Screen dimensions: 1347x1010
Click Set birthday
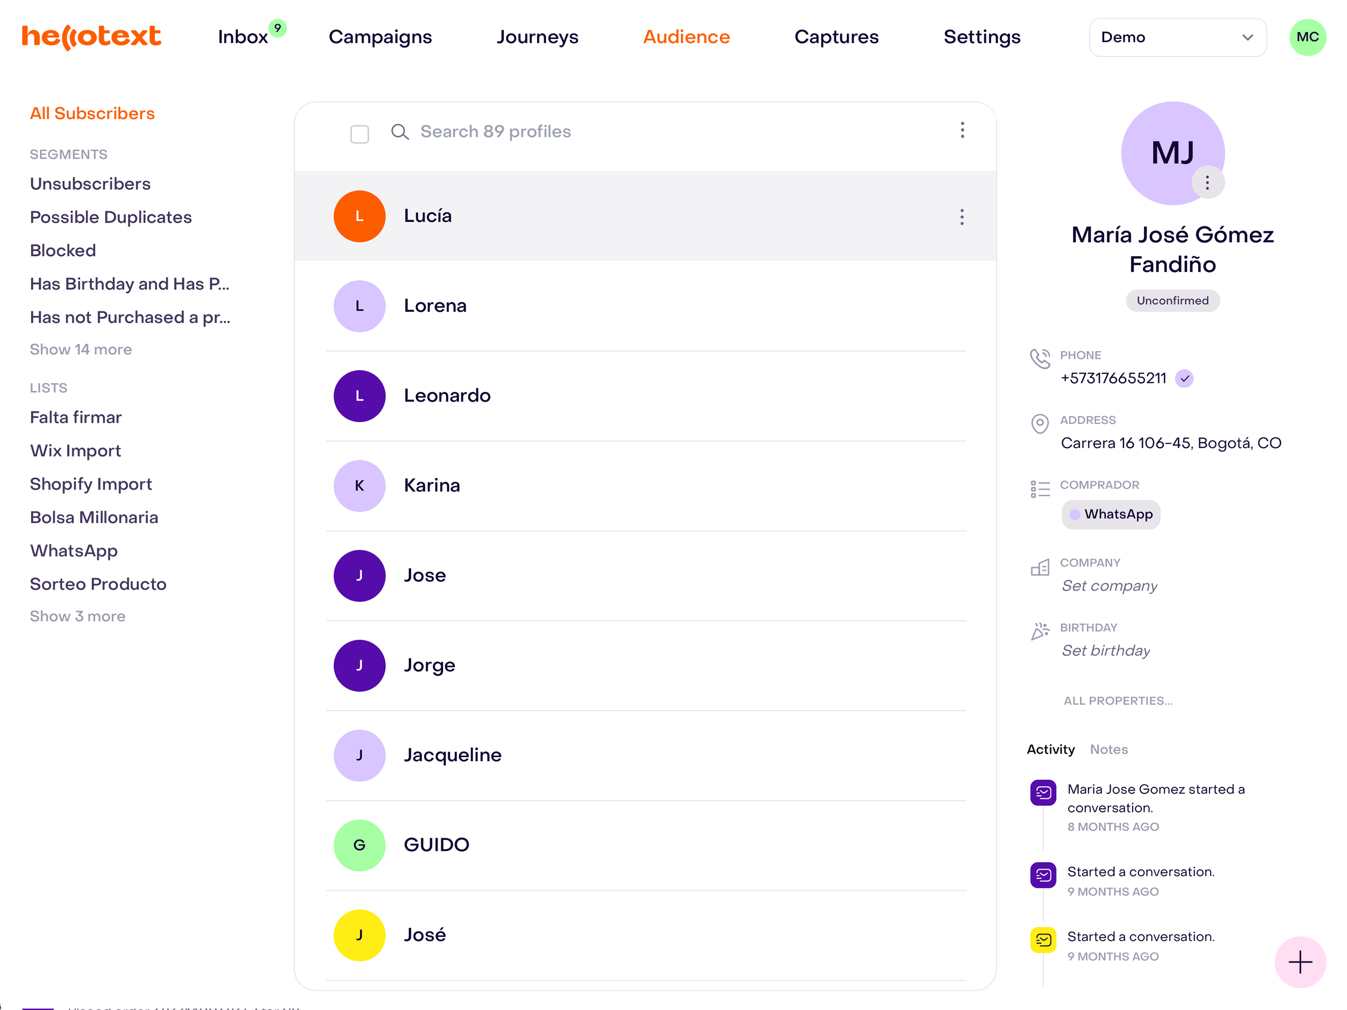[x=1106, y=651]
